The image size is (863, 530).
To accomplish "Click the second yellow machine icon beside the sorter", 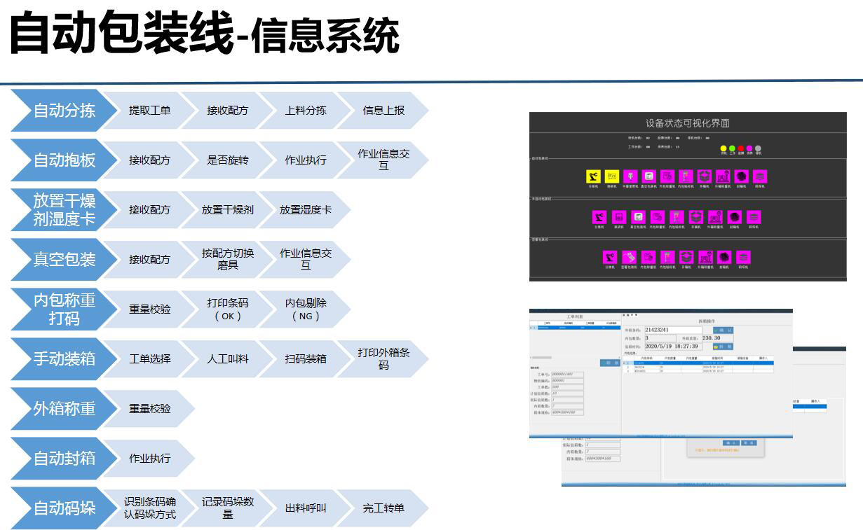I will click(611, 176).
